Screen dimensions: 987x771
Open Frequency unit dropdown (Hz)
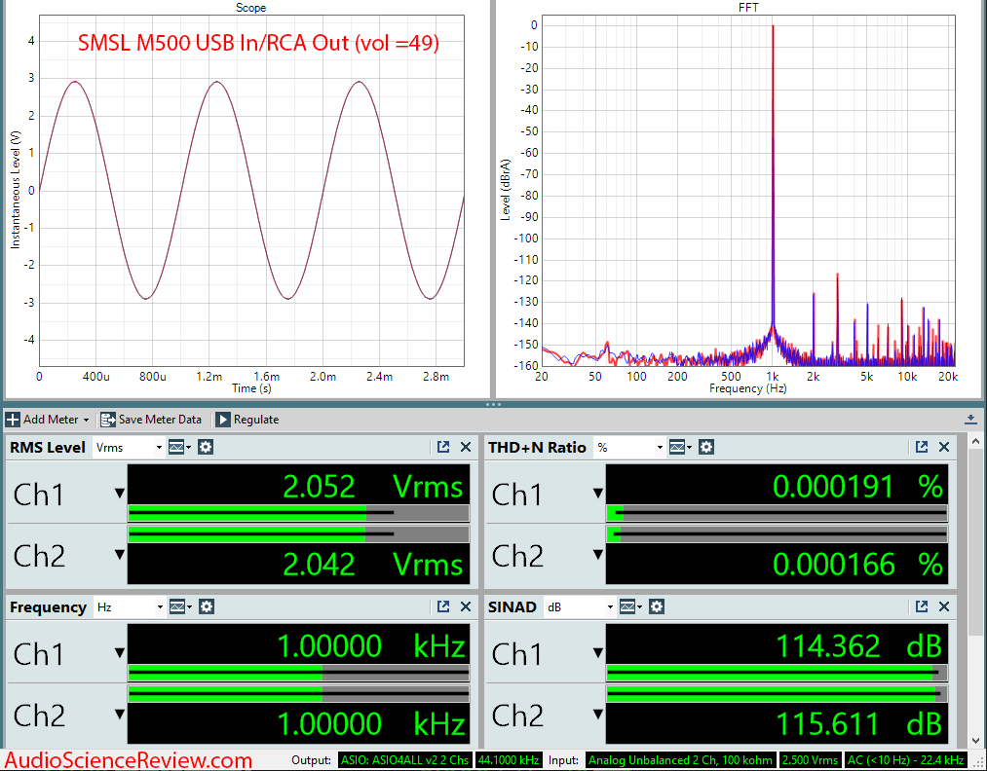(130, 606)
